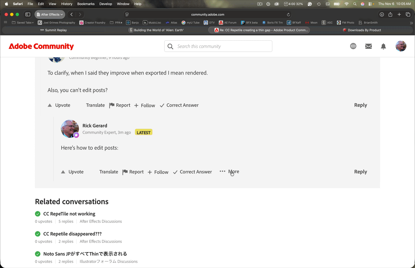
Task: Open the language globe icon
Action: pos(353,46)
